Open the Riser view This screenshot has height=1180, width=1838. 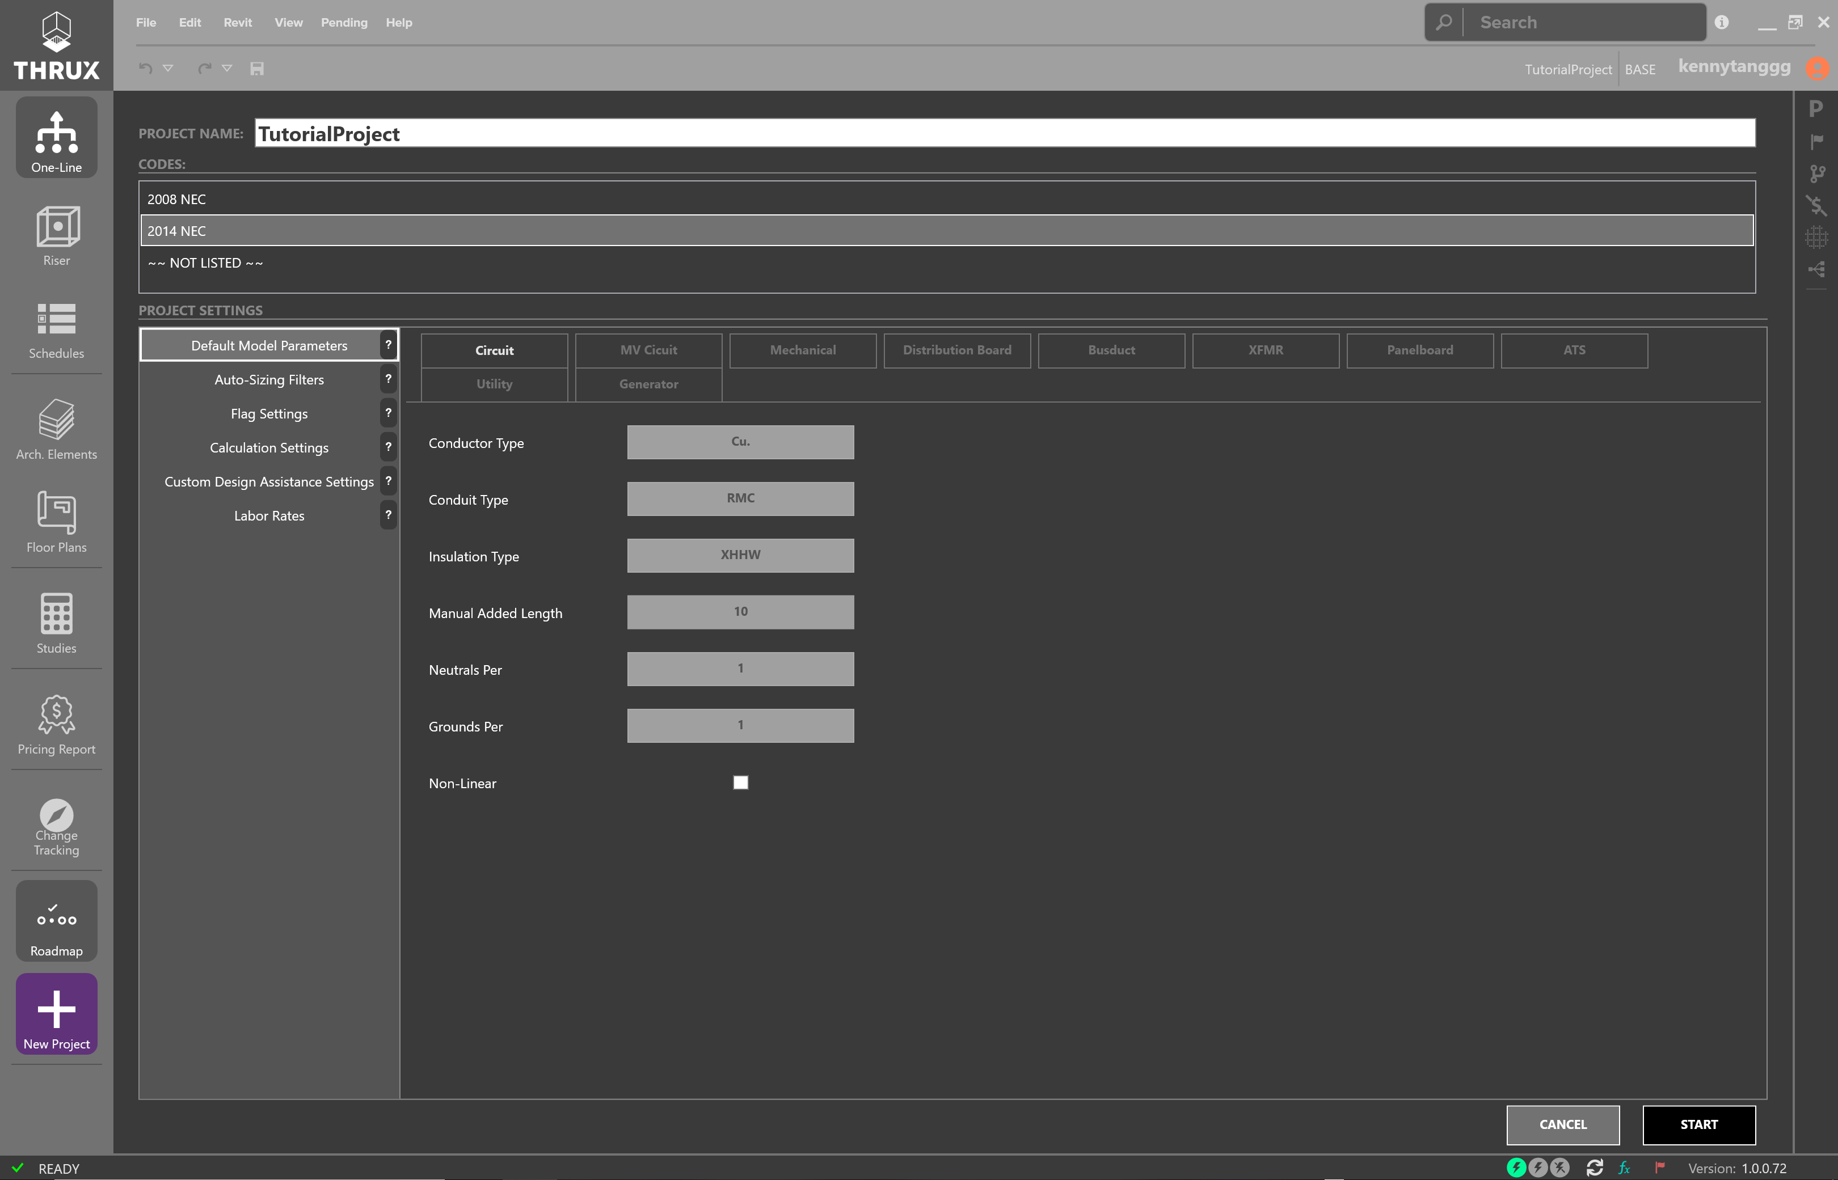tap(57, 235)
